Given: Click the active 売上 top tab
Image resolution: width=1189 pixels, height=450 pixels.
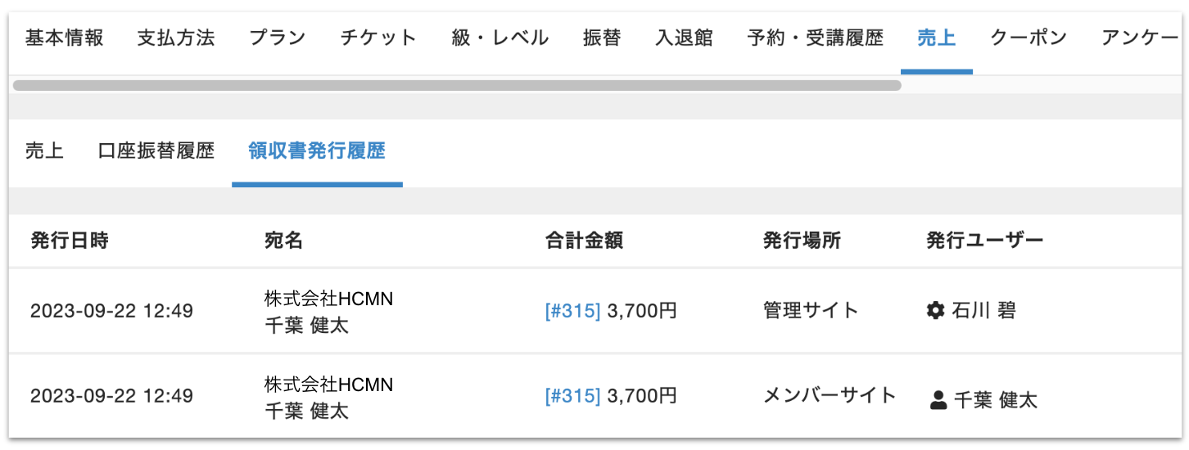Looking at the screenshot, I should tap(937, 38).
